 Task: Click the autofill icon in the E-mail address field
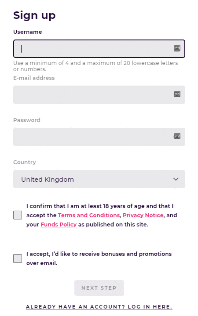coord(177,94)
